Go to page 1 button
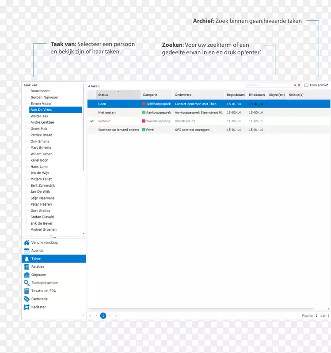The width and height of the screenshot is (331, 353). point(103,315)
